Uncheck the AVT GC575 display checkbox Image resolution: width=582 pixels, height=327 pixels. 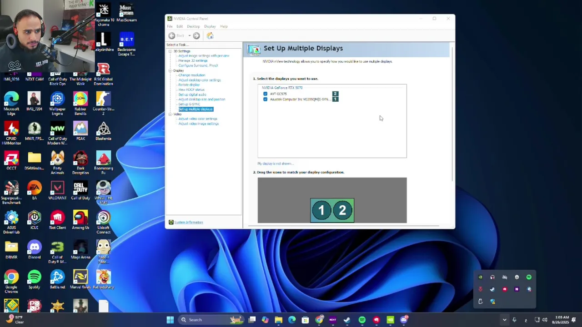point(266,94)
